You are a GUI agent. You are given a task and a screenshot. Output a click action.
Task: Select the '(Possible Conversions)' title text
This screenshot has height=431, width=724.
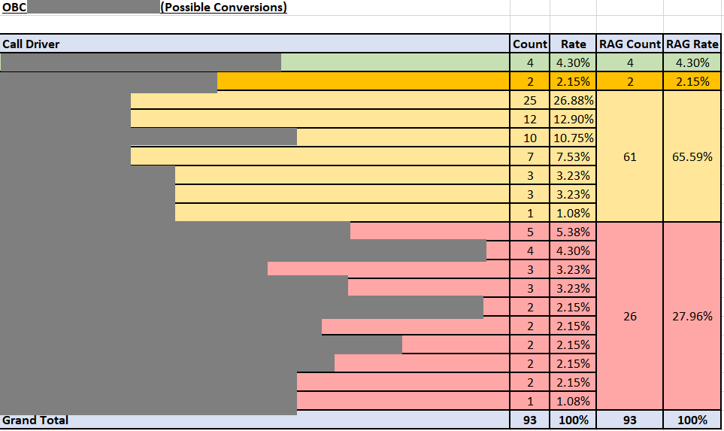point(223,8)
